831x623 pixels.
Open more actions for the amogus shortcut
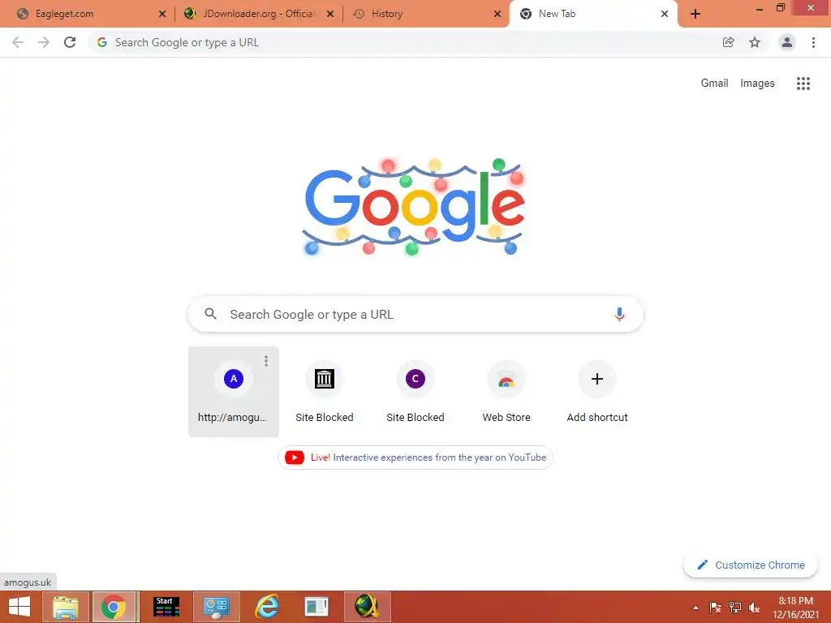(x=266, y=361)
